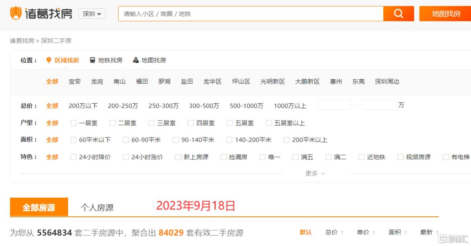Focus the 小区/商圈/地铁 search box
Screen dimensions: 471x246
251,13
